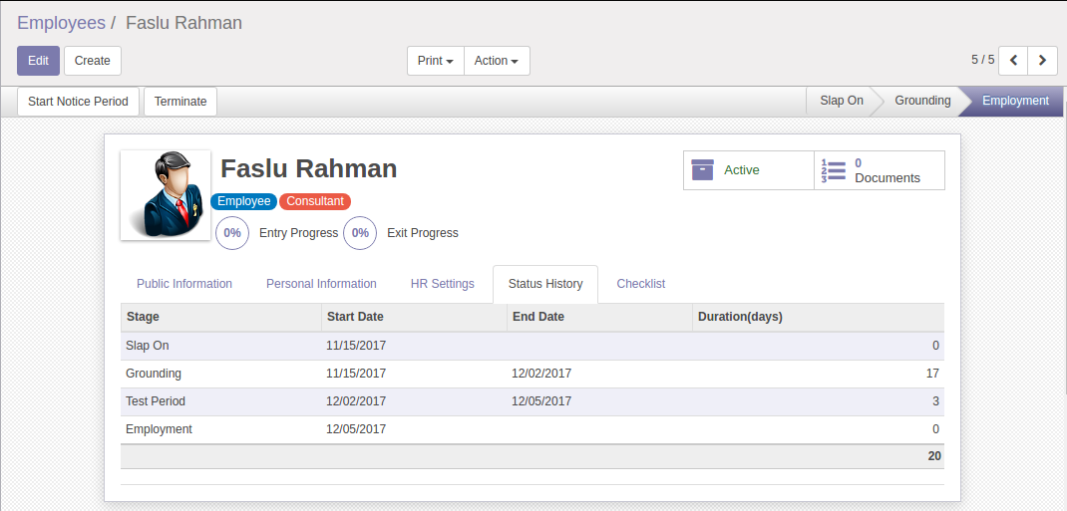
Task: Click the Consultant tag badge
Action: tap(315, 201)
